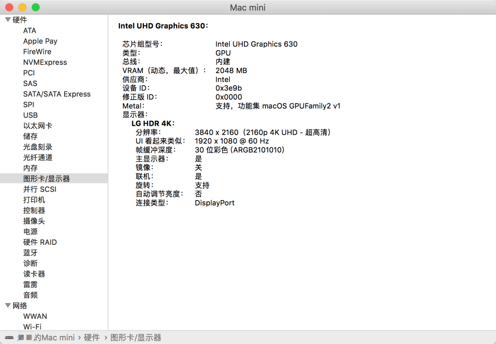Open the 打印机 printers entry
Screen dimensions: 496x344
[x=34, y=200]
